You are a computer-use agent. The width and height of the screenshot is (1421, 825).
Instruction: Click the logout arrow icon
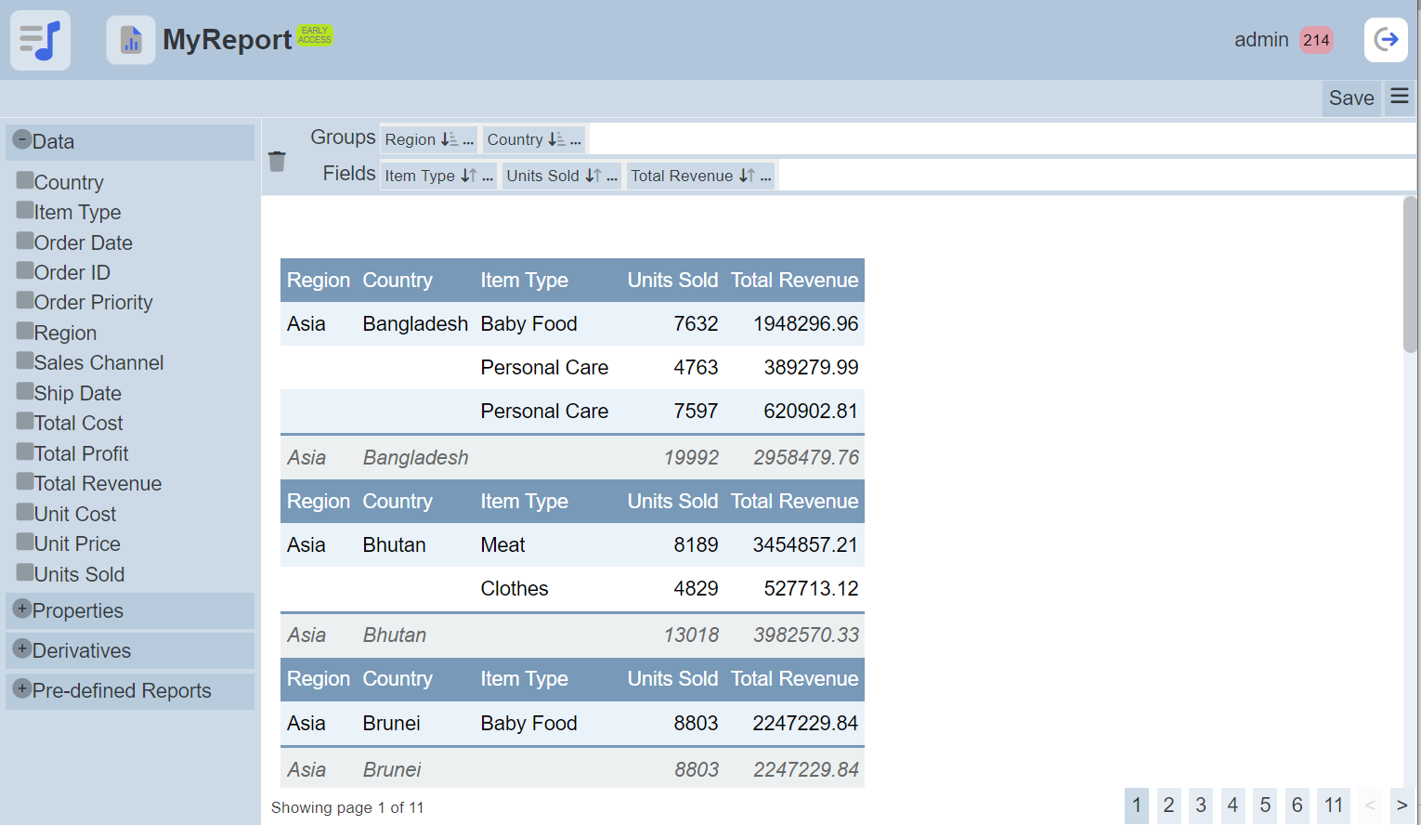1386,40
